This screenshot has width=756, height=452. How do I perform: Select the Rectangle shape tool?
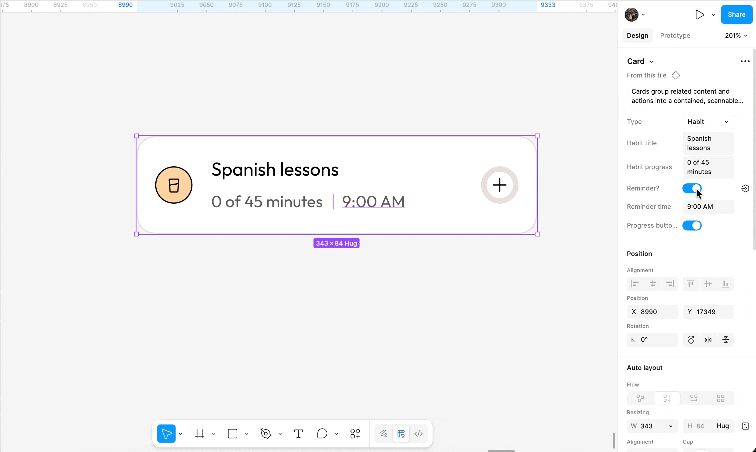point(232,434)
